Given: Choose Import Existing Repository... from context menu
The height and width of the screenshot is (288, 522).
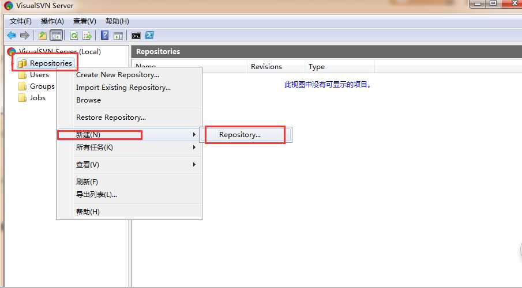Looking at the screenshot, I should click(x=129, y=88).
